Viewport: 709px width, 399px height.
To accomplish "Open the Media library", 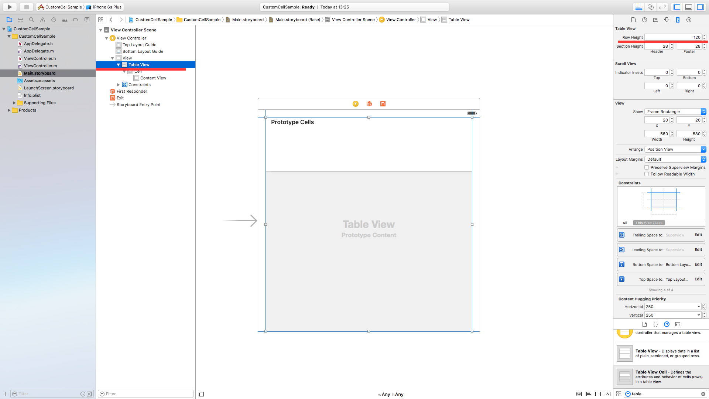I will 678,324.
